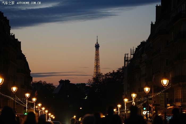Select the second street lamp from left edge

[14, 89]
